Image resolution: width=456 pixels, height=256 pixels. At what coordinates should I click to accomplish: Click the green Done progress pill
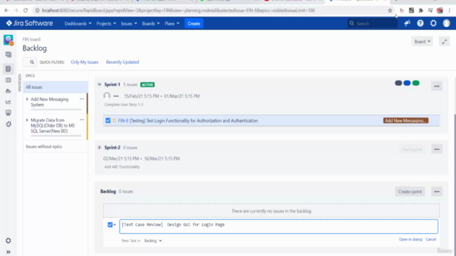pos(416,83)
